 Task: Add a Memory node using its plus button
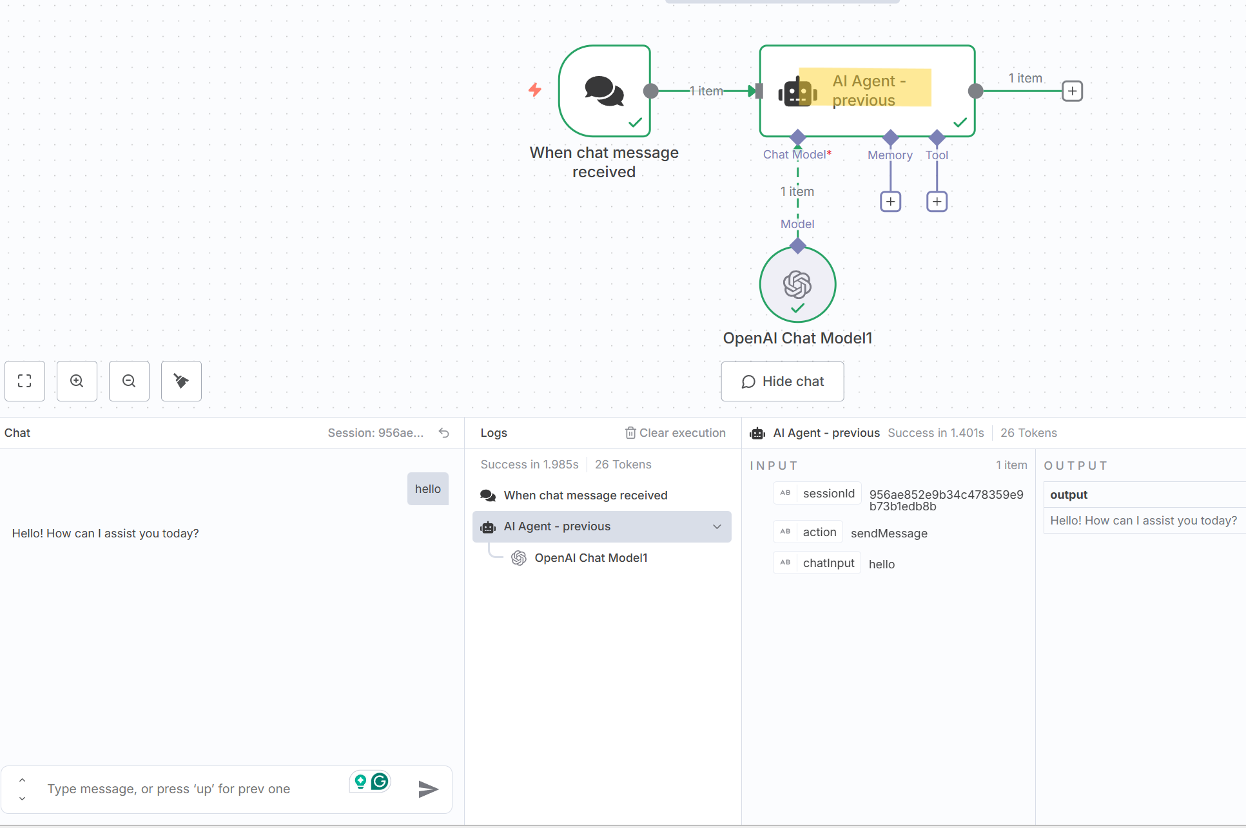point(890,201)
